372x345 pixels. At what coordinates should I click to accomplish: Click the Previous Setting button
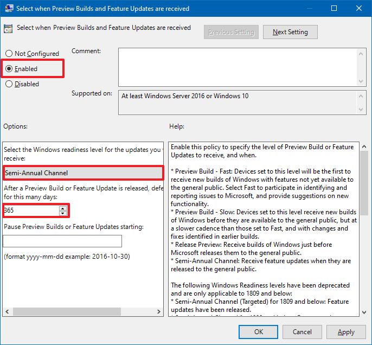(231, 32)
